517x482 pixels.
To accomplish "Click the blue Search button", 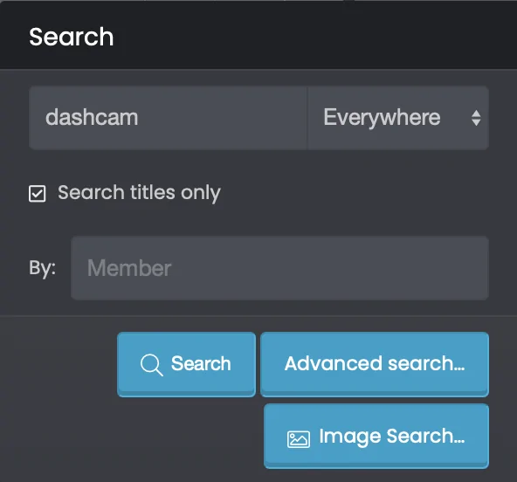I will pos(186,364).
